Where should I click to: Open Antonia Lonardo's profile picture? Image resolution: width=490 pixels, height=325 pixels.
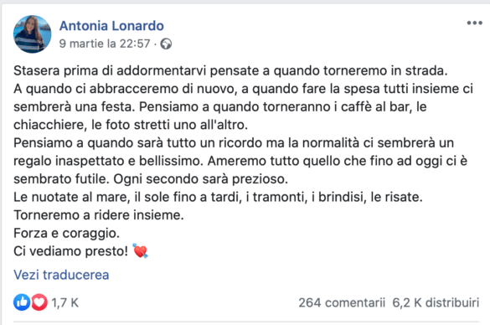click(32, 34)
